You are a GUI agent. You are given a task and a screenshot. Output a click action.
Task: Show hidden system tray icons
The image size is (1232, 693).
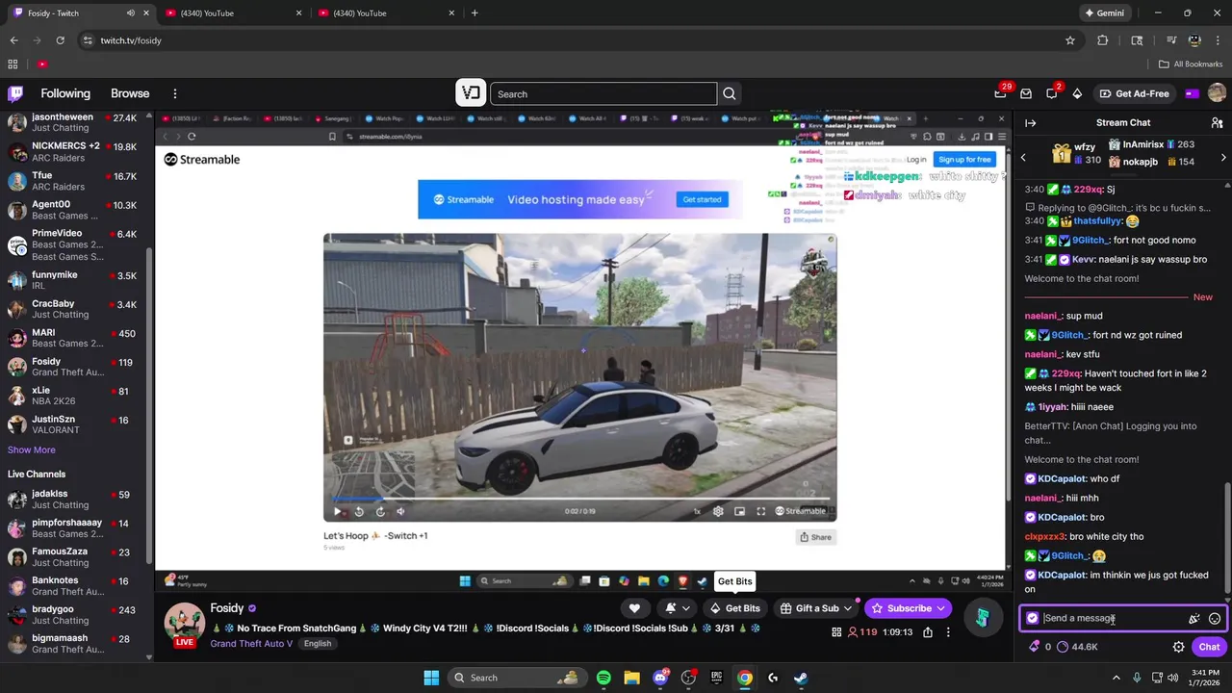click(1116, 678)
